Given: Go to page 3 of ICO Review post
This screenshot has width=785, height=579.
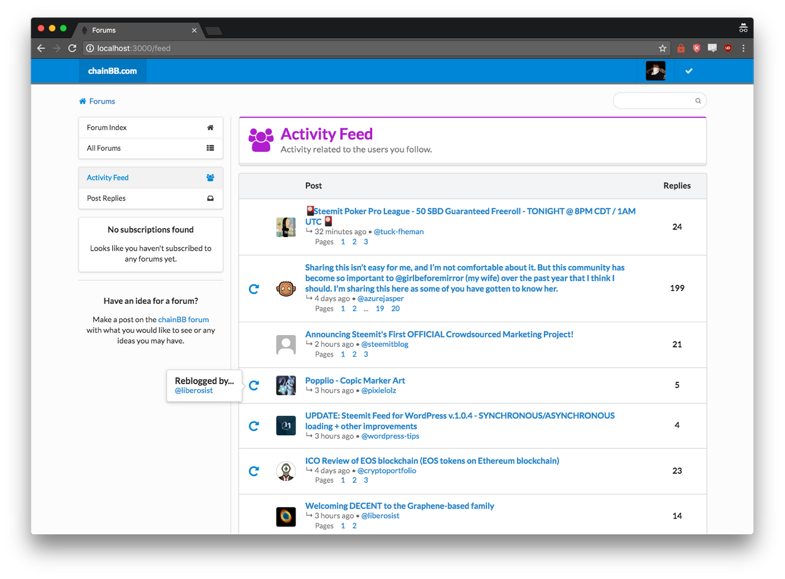Looking at the screenshot, I should (366, 481).
